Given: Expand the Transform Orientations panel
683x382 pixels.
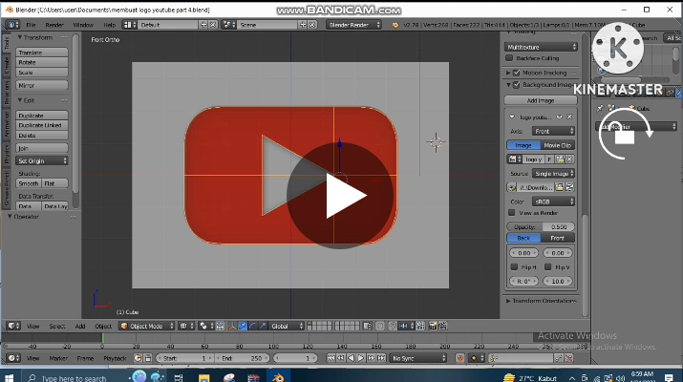Looking at the screenshot, I should point(508,301).
